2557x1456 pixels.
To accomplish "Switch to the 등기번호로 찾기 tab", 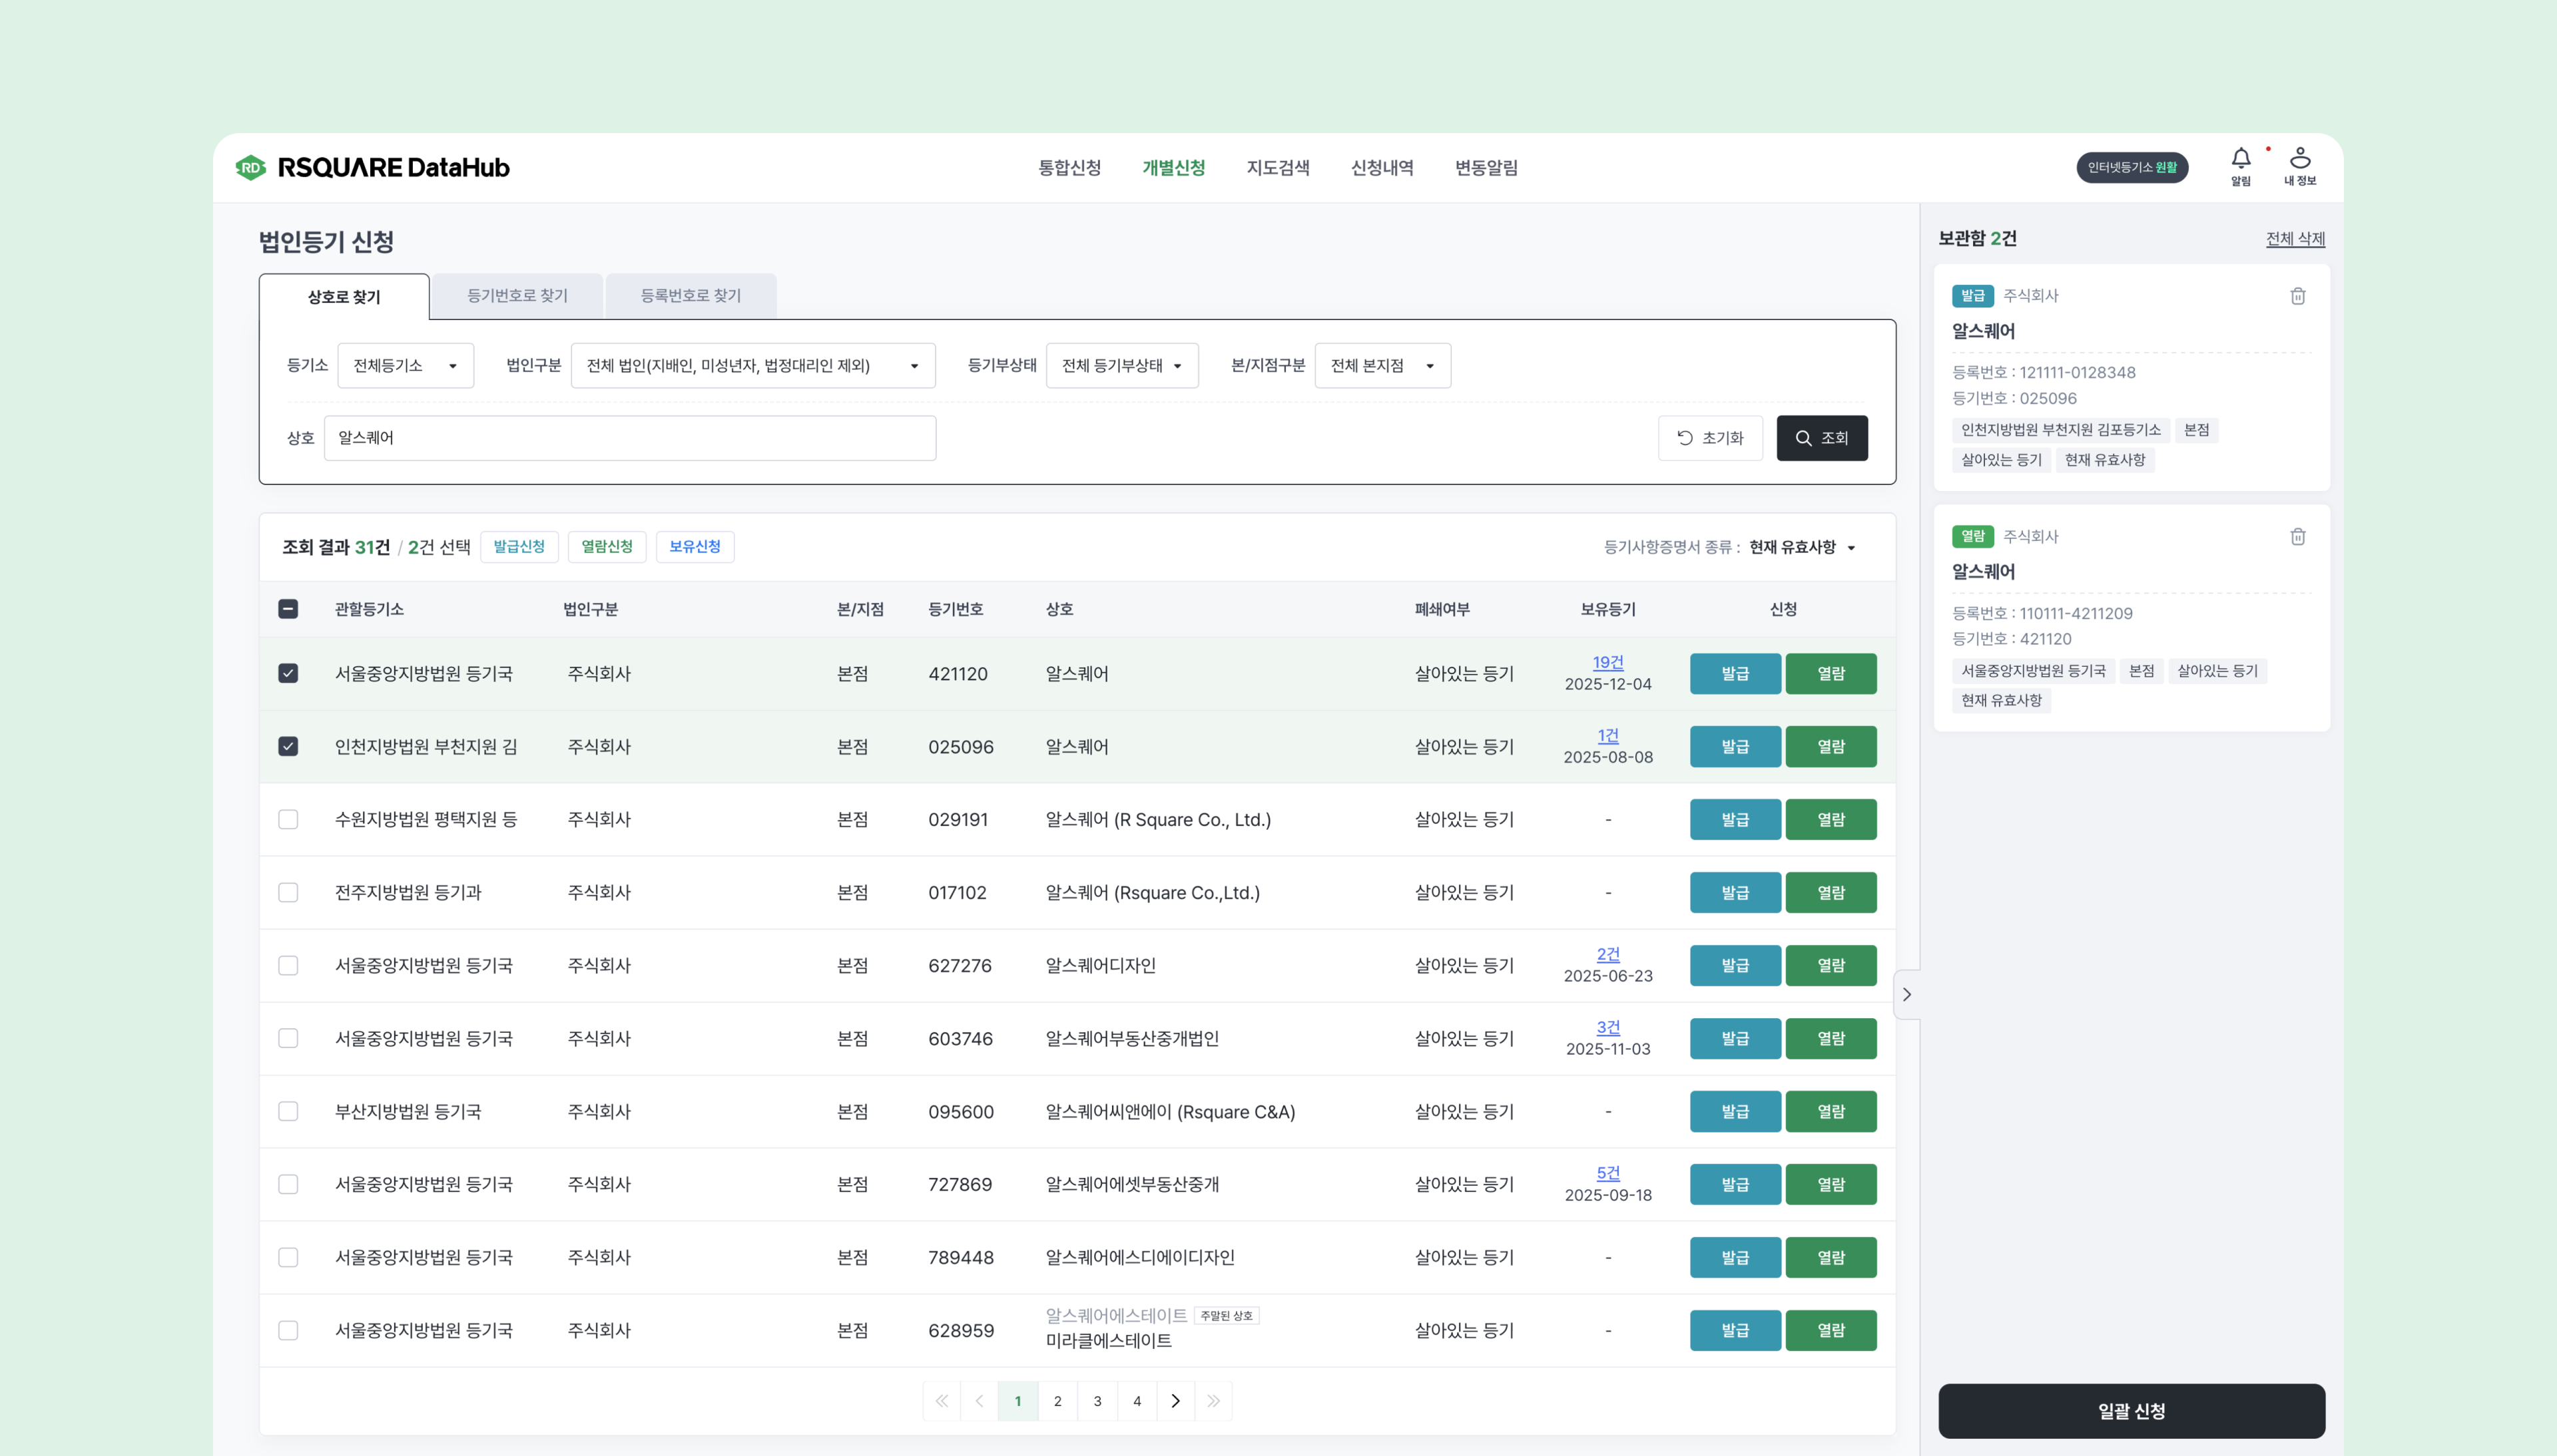I will (517, 296).
